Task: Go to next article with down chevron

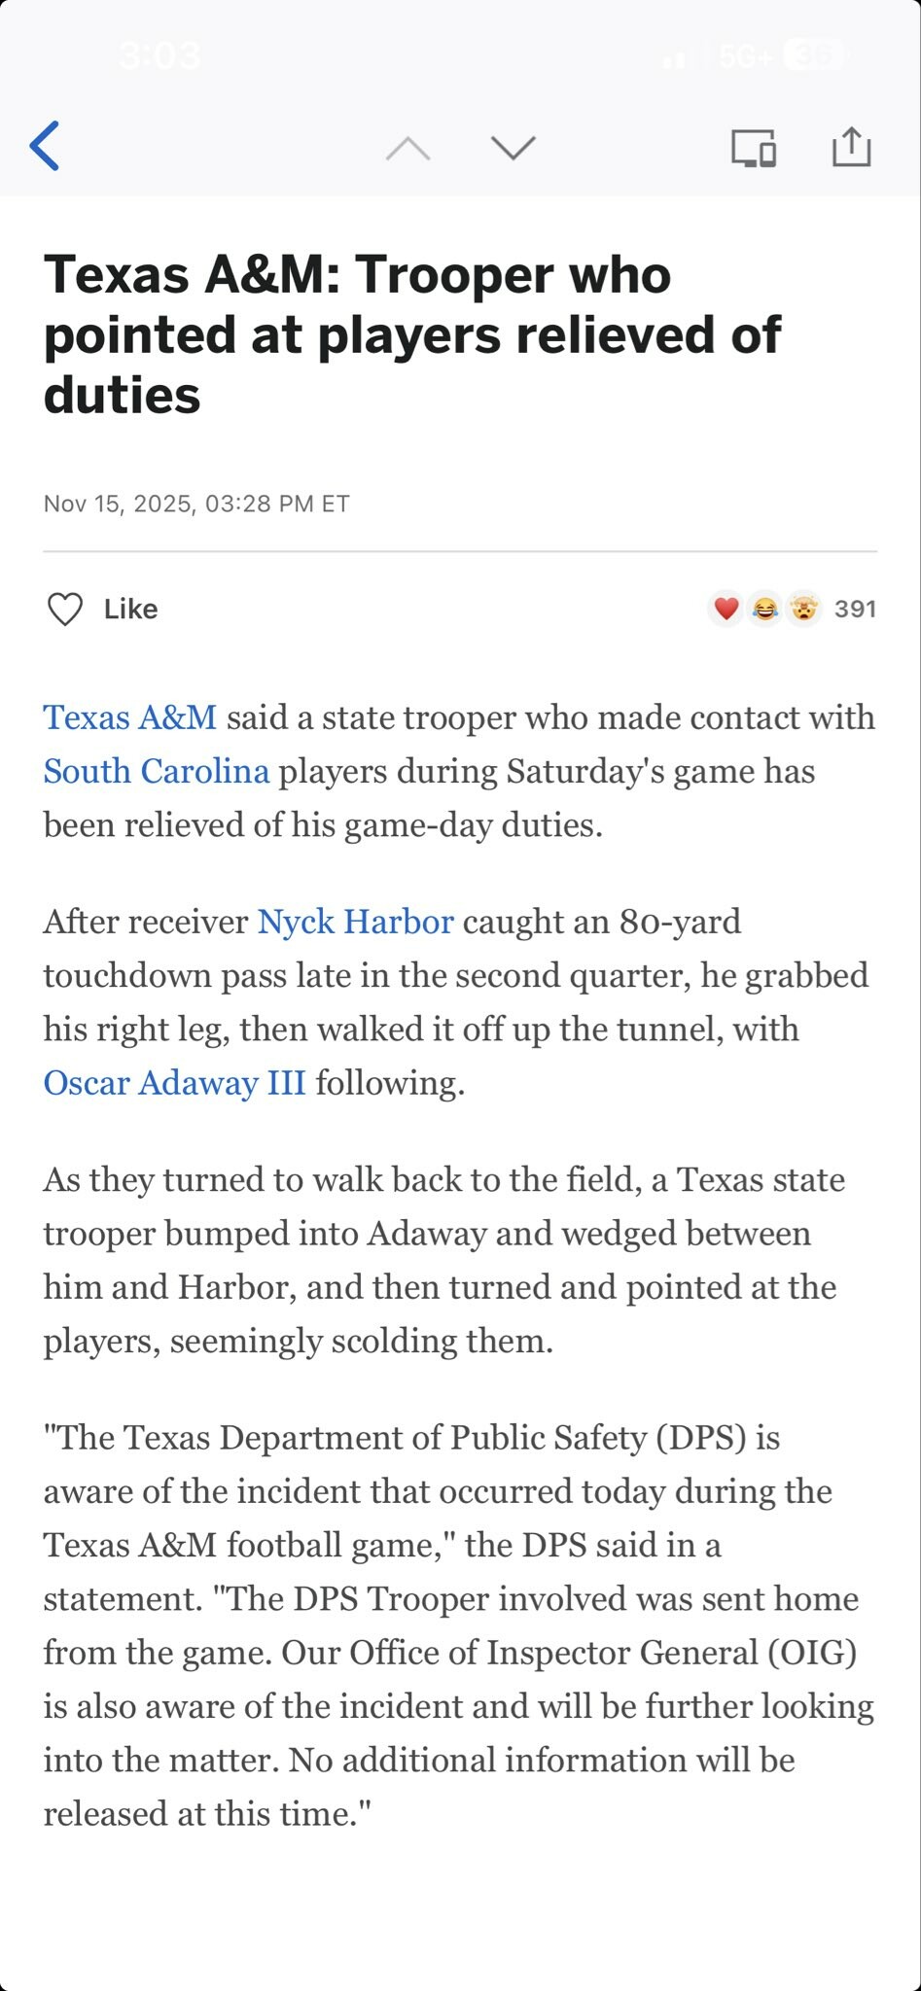Action: coord(514,148)
